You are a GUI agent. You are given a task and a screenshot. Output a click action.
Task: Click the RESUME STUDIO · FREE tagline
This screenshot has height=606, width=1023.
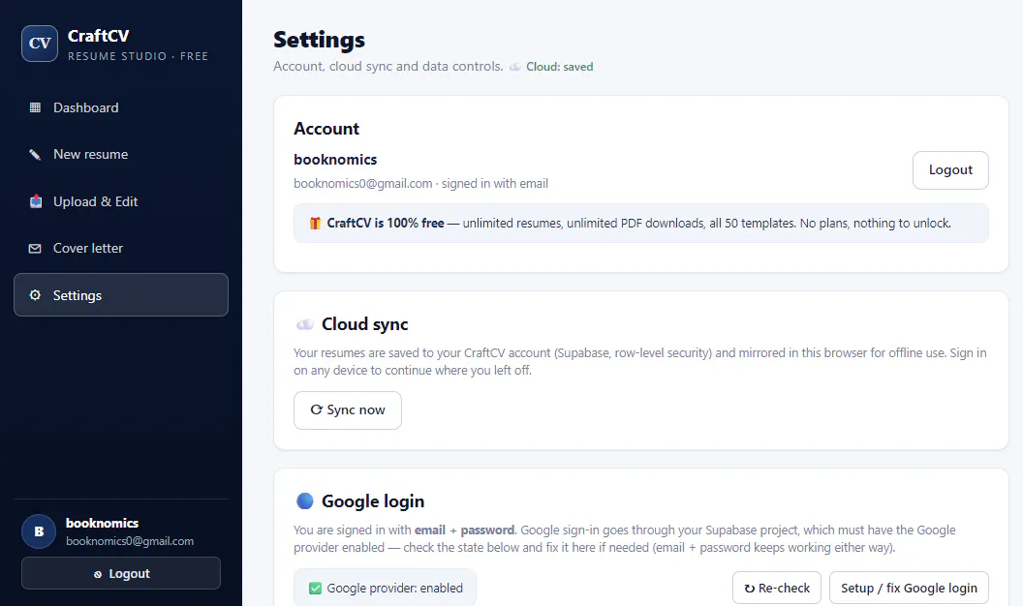[138, 56]
